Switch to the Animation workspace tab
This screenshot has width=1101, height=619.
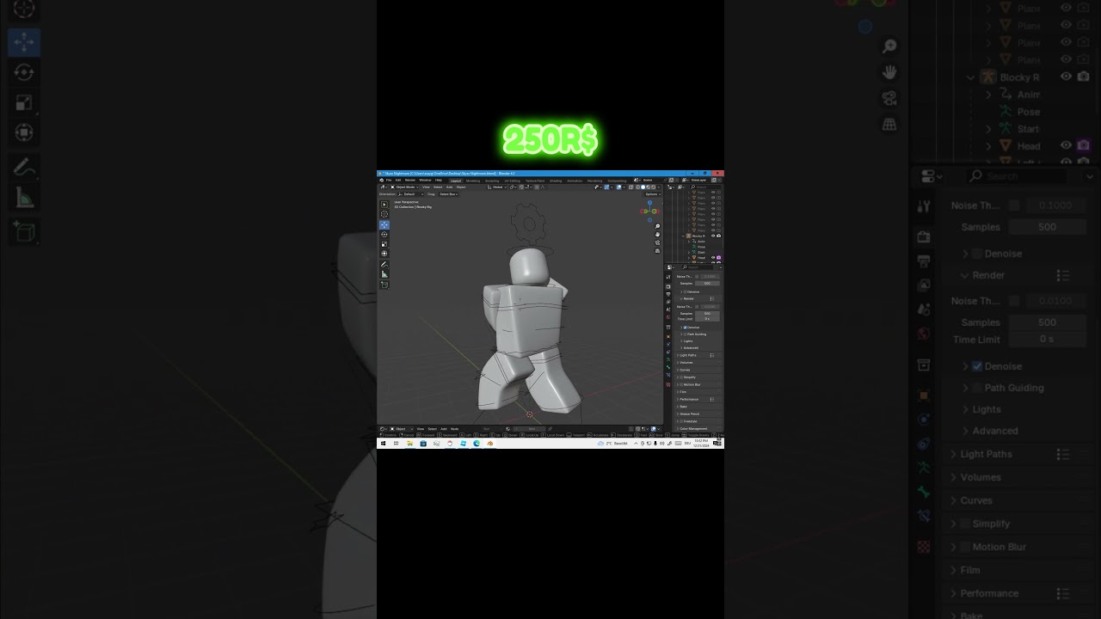pos(575,181)
